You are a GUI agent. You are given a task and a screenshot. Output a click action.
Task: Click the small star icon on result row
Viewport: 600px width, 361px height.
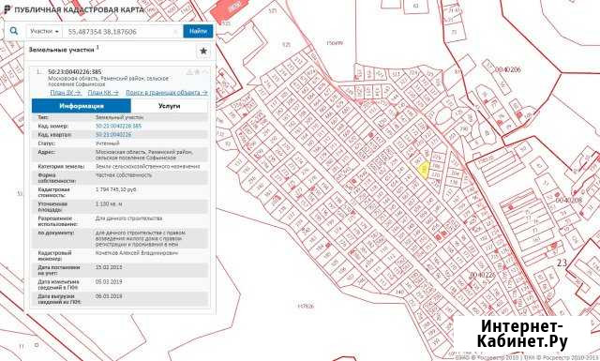click(x=197, y=72)
